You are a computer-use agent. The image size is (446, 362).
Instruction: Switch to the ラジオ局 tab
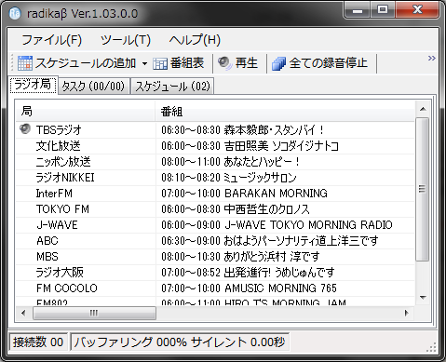pos(33,85)
